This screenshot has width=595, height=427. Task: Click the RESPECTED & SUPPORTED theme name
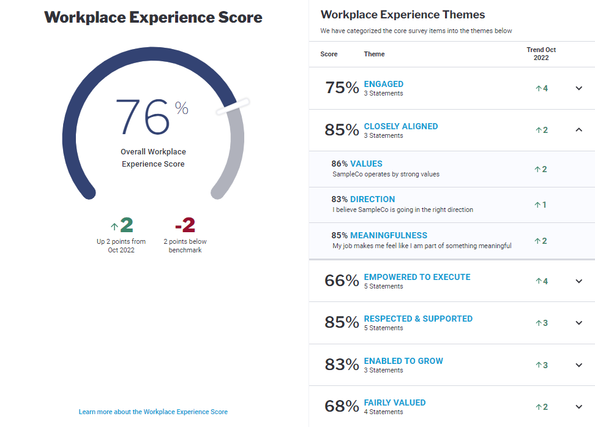coord(417,319)
